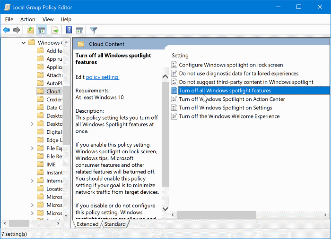Open the File menu

[x=9, y=19]
